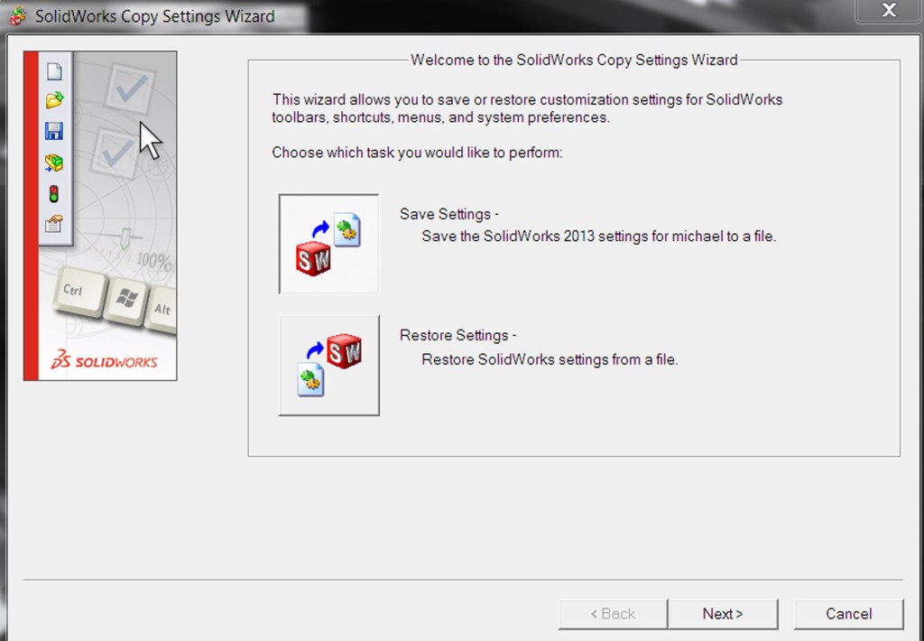
Task: Click the 'Save Settings -' text label
Action: point(448,214)
